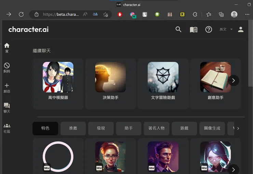Open the search magnifier icon
Image resolution: width=253 pixels, height=174 pixels.
click(x=178, y=29)
